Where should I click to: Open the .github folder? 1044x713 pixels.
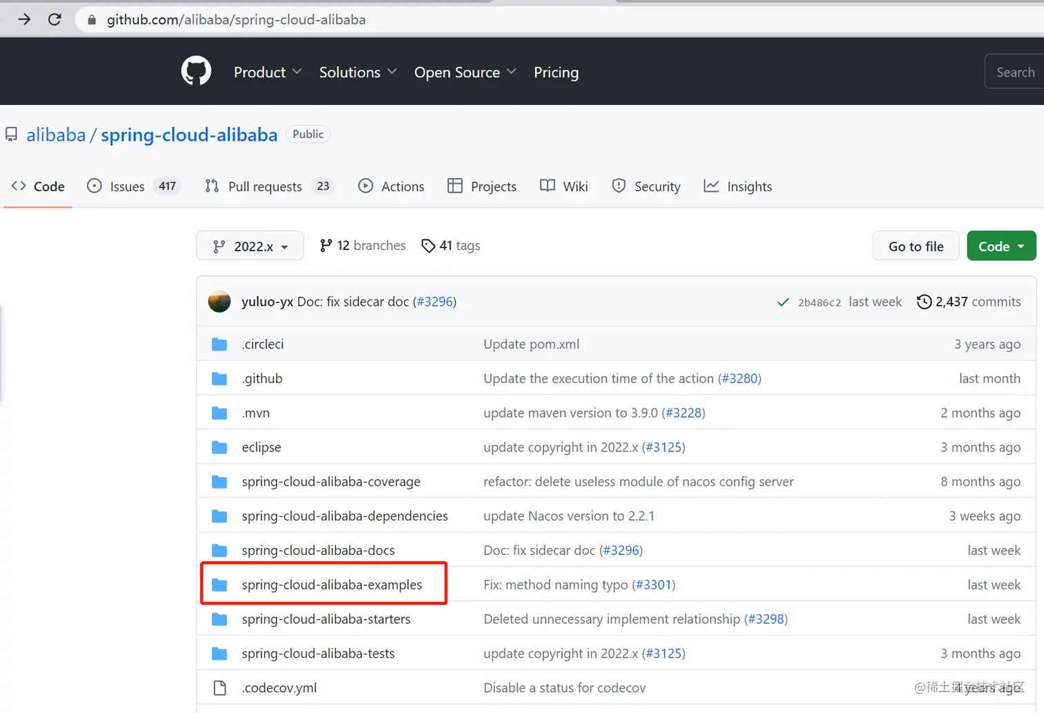[262, 379]
